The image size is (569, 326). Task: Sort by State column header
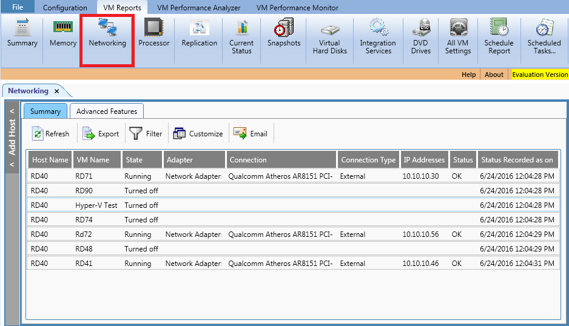point(142,159)
